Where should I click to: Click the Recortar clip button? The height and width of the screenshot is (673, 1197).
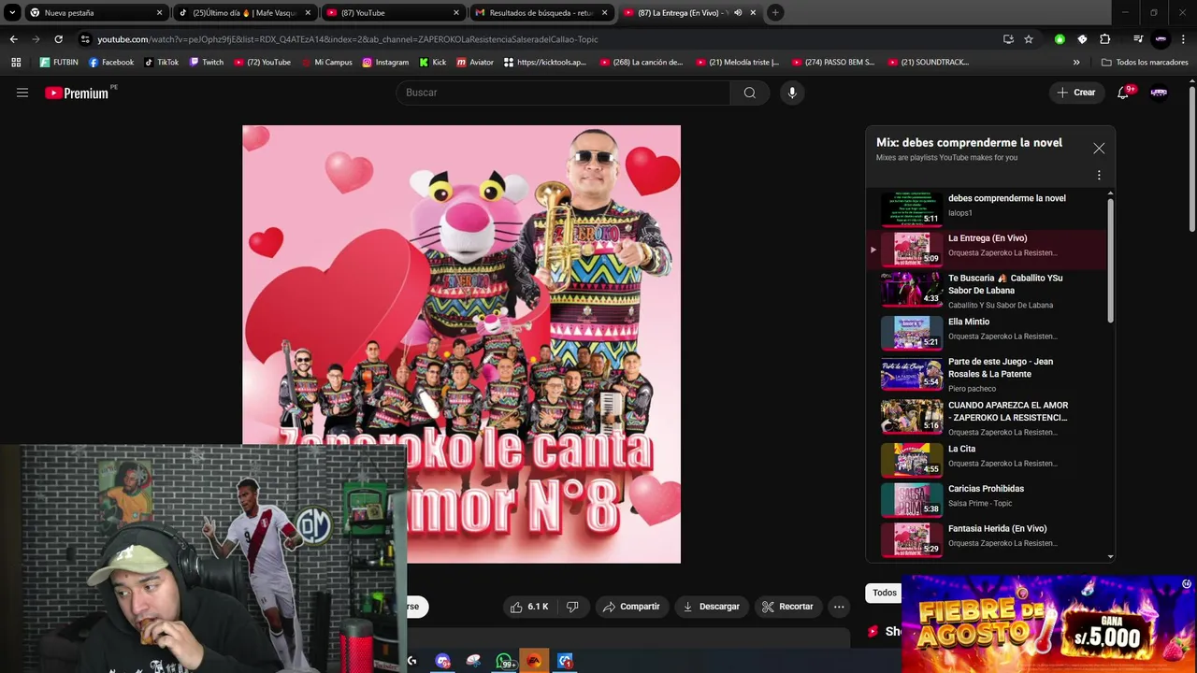[787, 607]
